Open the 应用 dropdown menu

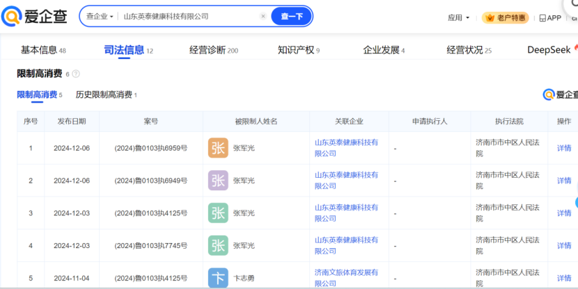click(x=458, y=17)
